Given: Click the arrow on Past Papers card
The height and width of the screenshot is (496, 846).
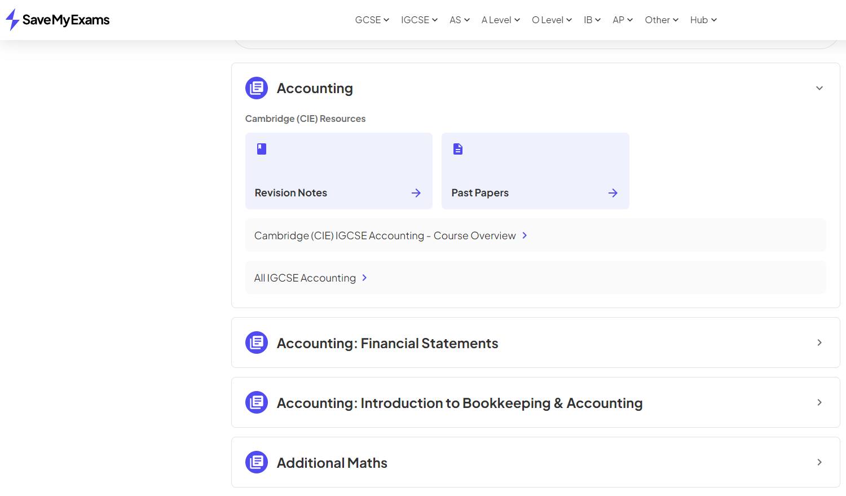Looking at the screenshot, I should 613,193.
